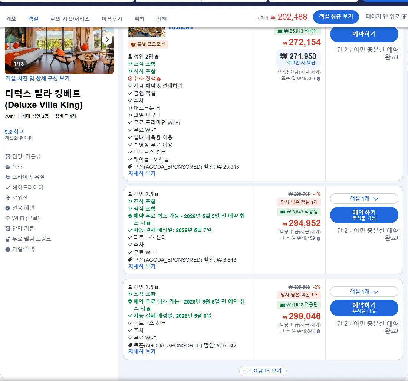
Task: Click the 쿠폰 할인 ₩25,913 tag icon
Action: (130, 167)
